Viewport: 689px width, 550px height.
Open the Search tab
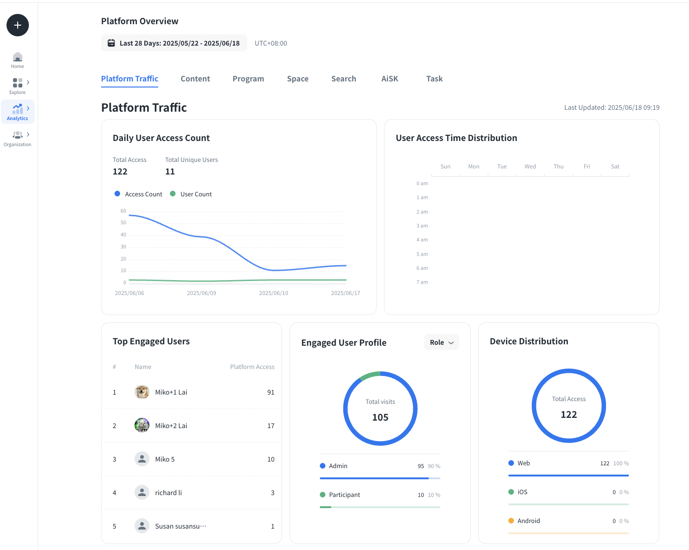coord(344,79)
